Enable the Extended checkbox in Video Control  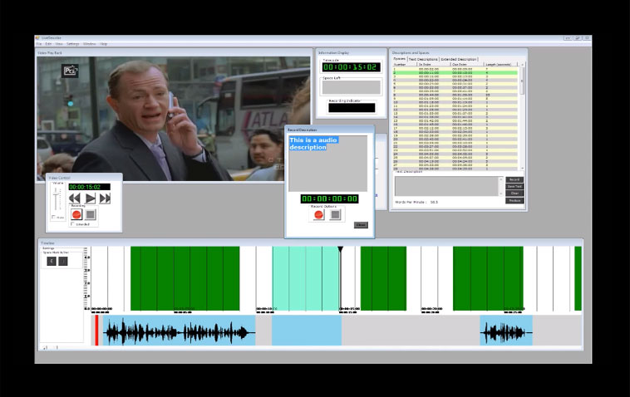click(x=72, y=224)
